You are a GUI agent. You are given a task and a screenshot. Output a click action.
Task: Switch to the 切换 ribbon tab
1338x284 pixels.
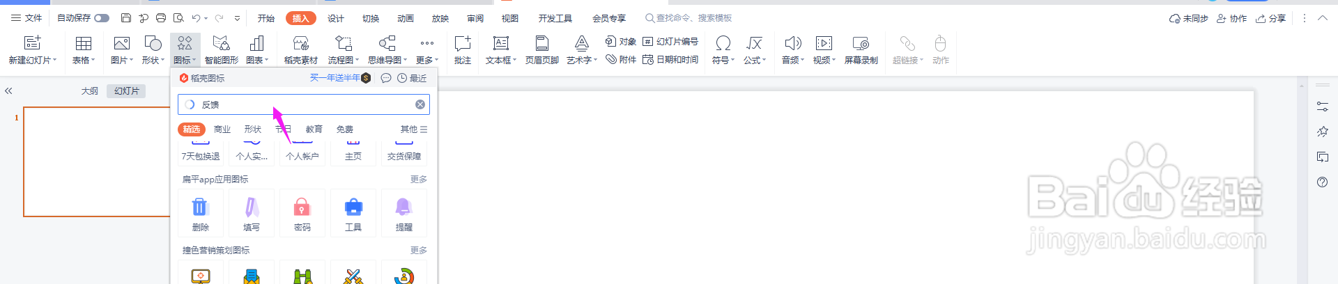pyautogui.click(x=371, y=18)
